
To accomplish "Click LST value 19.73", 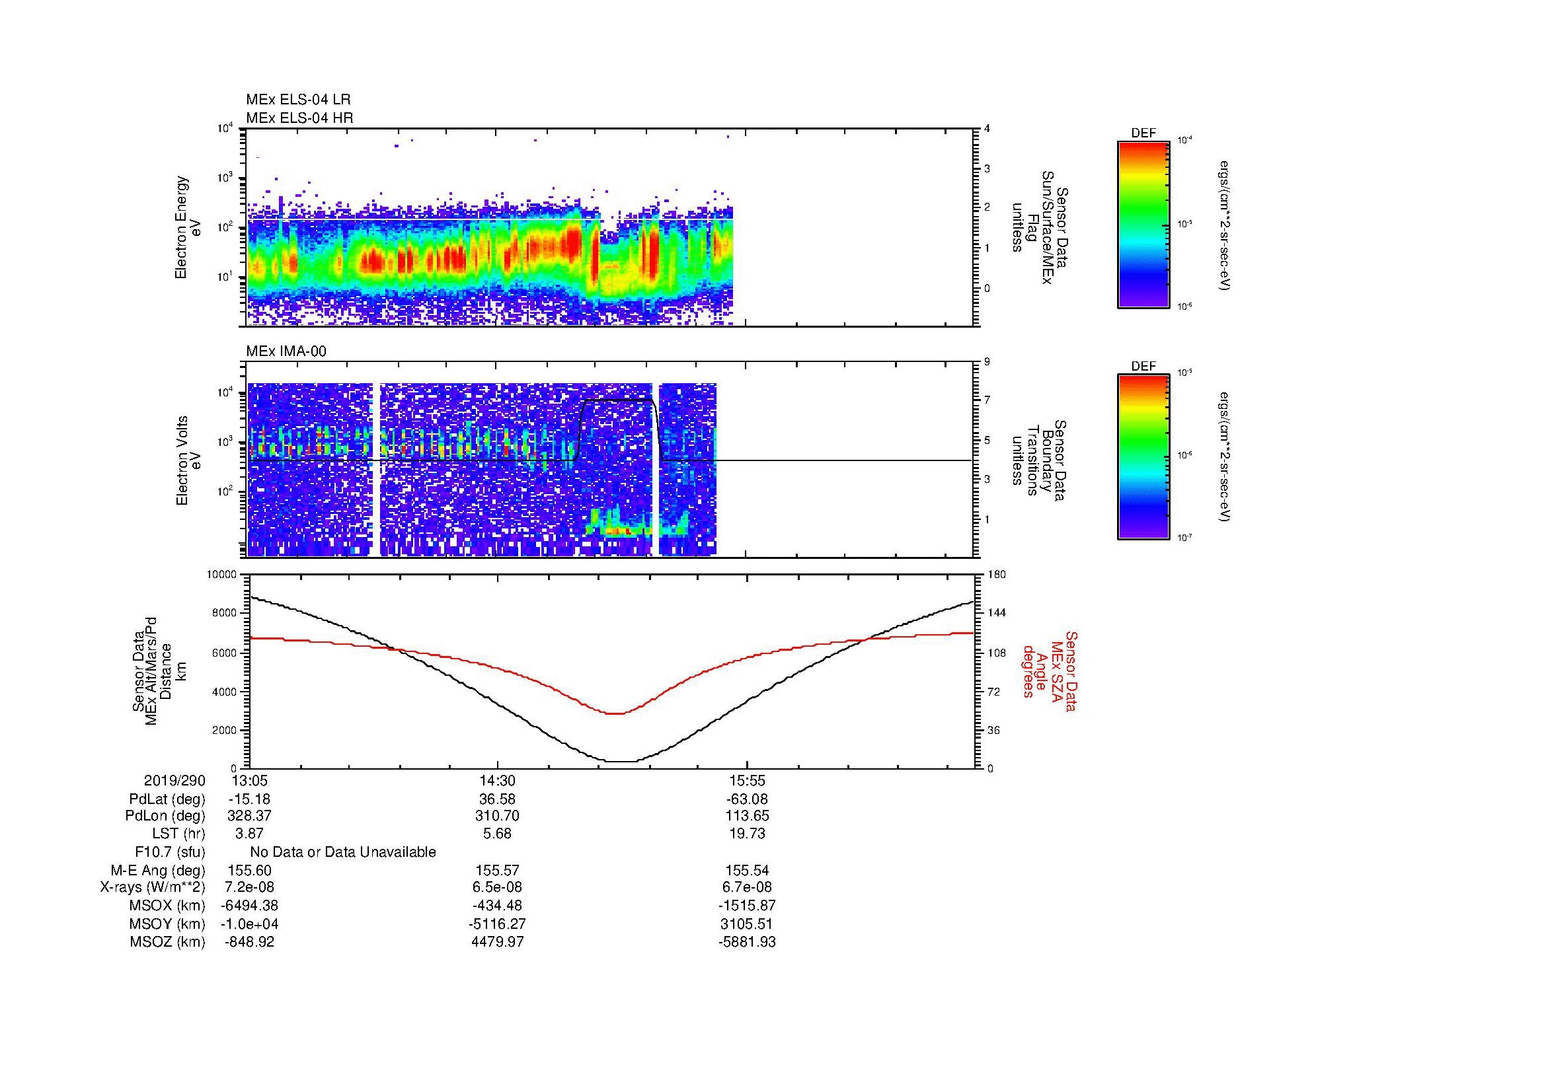I will 747,834.
